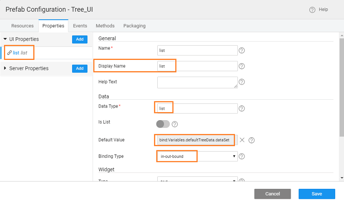The width and height of the screenshot is (344, 206).
Task: Open the Events tab
Action: point(80,26)
